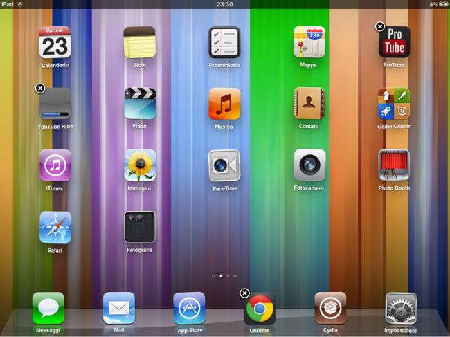Launch the iTunes app
Image resolution: width=450 pixels, height=337 pixels.
(55, 165)
